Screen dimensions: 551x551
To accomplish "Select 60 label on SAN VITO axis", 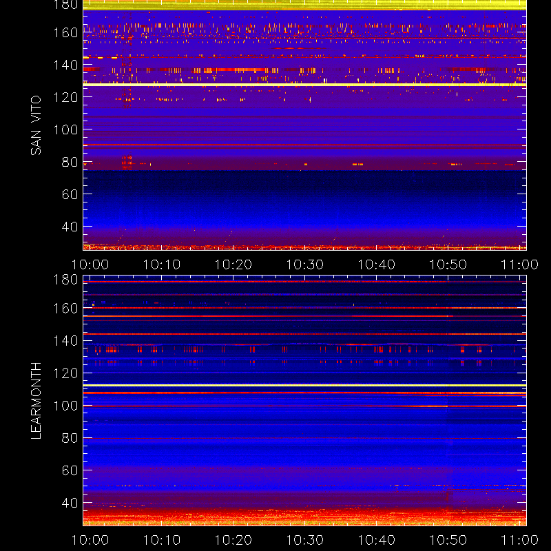I will (70, 194).
